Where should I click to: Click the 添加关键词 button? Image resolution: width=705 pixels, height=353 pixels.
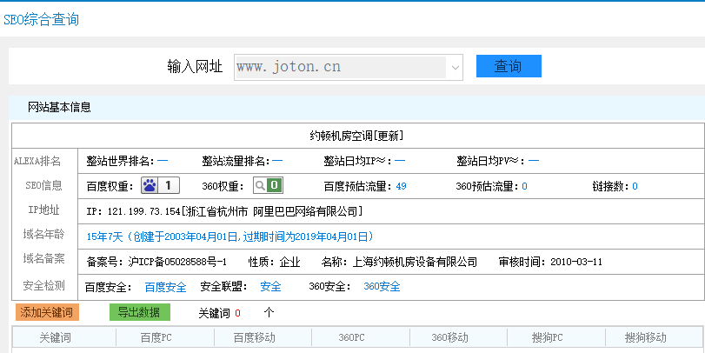47,312
